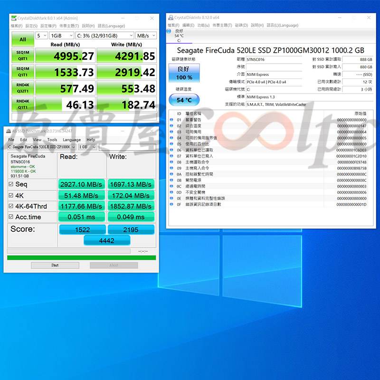Open CrystalDiskInfo File menu
The height and width of the screenshot is (380, 380).
click(x=173, y=25)
